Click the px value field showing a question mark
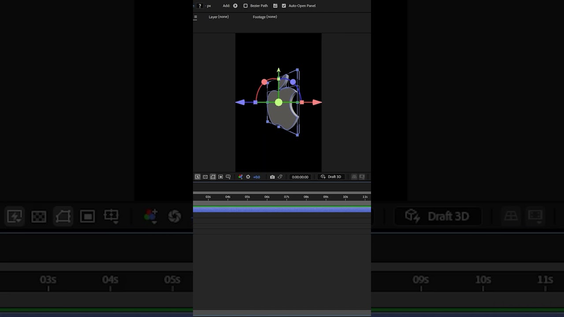The height and width of the screenshot is (317, 564). pos(200,6)
